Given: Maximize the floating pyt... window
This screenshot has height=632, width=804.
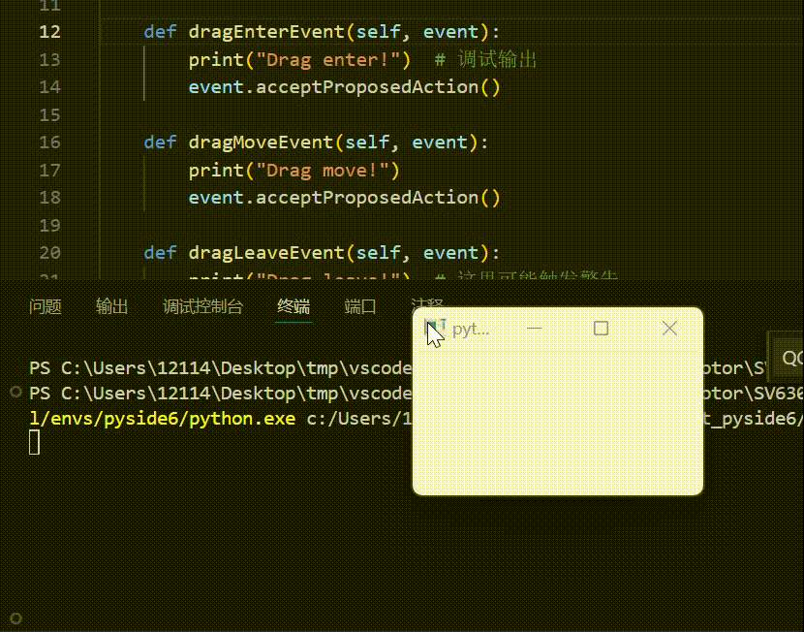Looking at the screenshot, I should pos(601,329).
